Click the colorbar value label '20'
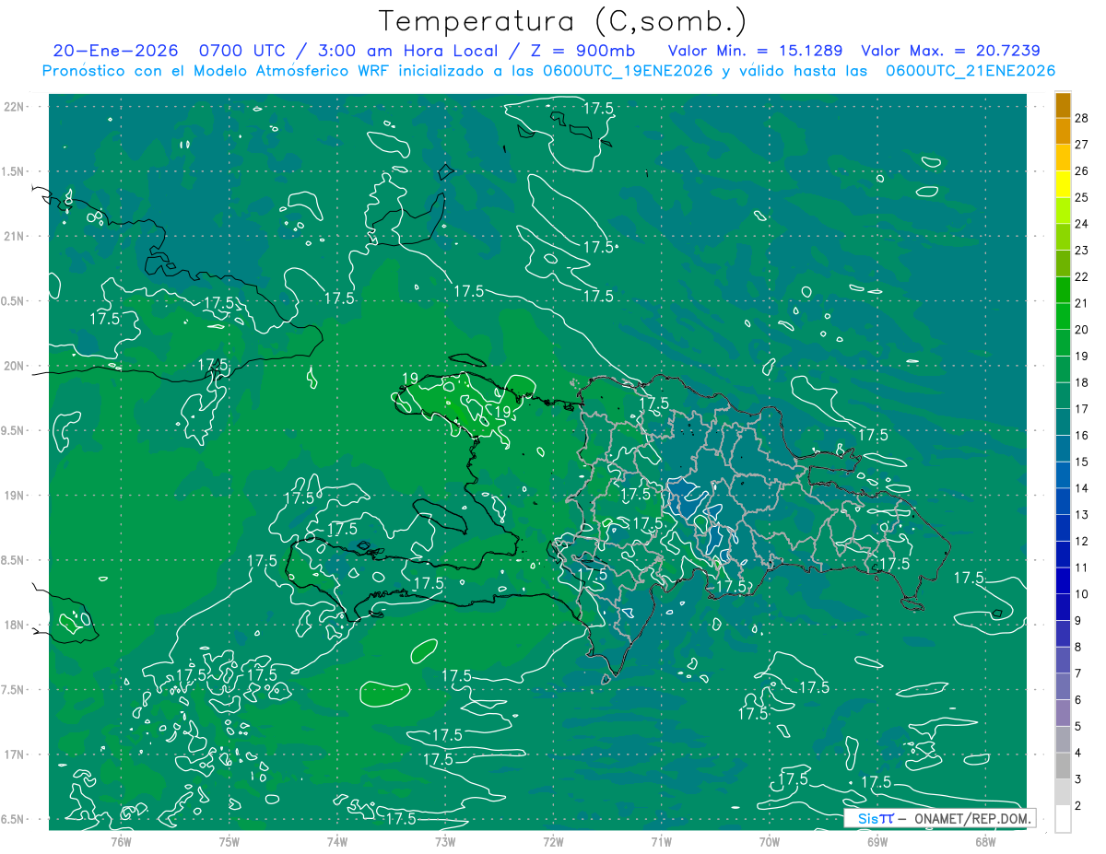The height and width of the screenshot is (854, 1106). [1082, 329]
